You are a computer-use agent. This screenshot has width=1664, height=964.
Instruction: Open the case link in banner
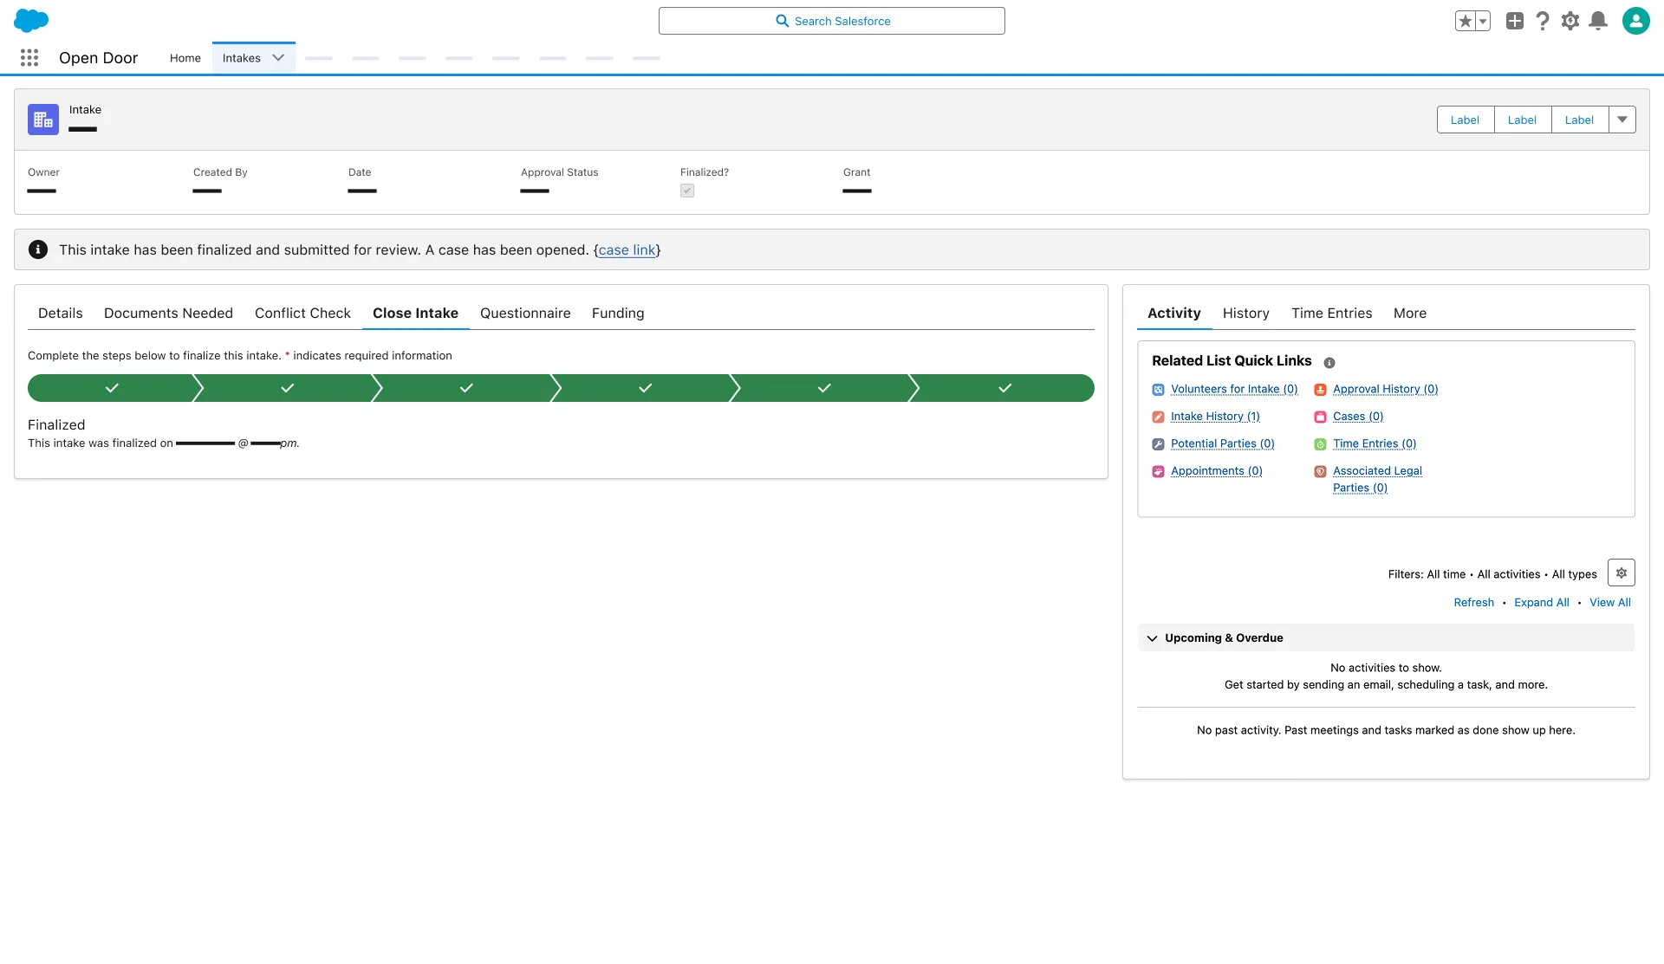pyautogui.click(x=627, y=249)
